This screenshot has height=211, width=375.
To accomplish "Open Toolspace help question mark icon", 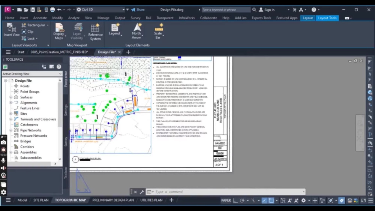I will (x=59, y=67).
